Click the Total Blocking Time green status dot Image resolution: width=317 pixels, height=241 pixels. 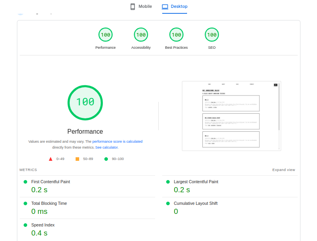tap(25, 204)
